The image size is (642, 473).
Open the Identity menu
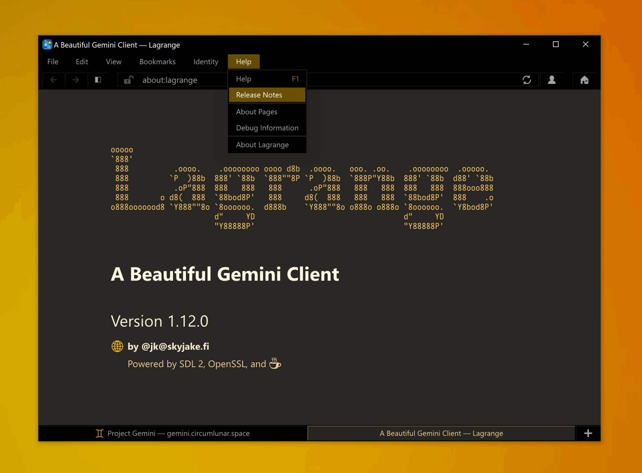pyautogui.click(x=206, y=62)
